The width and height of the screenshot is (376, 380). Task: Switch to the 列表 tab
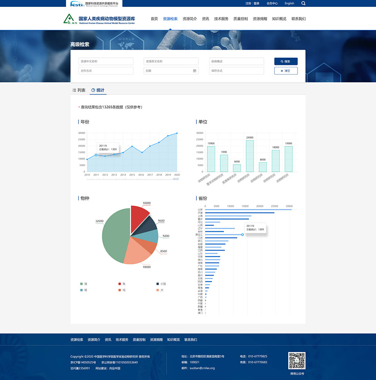point(79,90)
